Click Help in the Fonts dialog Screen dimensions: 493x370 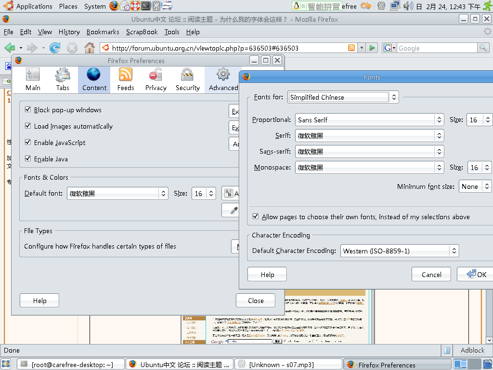(267, 274)
